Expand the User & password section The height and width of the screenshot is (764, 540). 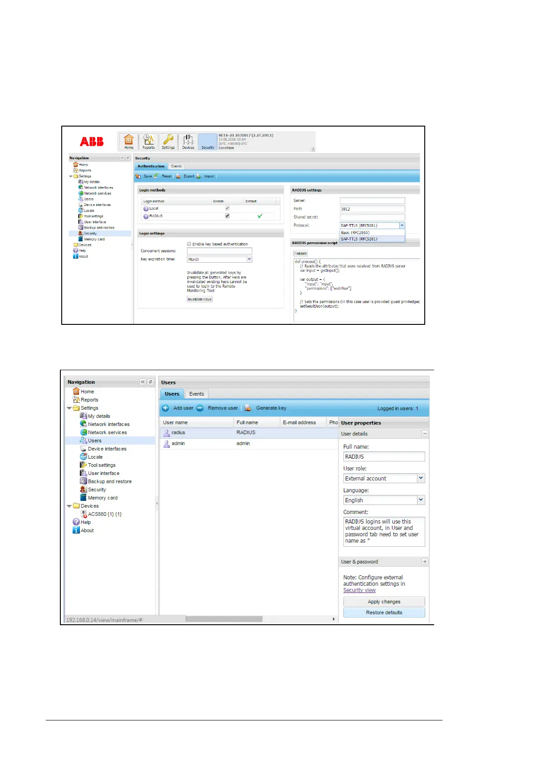[x=425, y=562]
